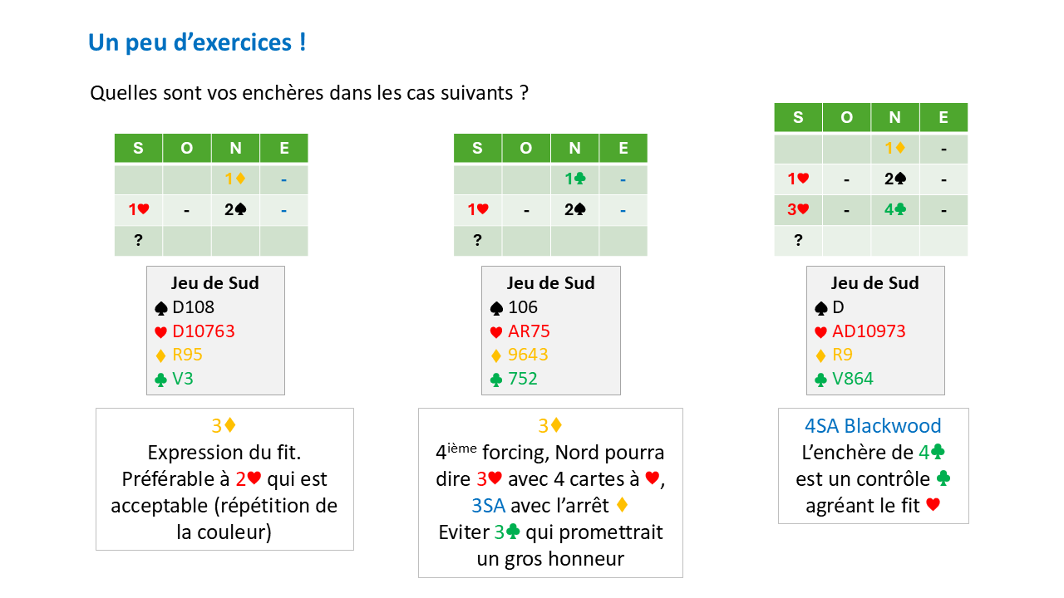This screenshot has width=1064, height=598.
Task: Select the club symbol beside V864
Action: pos(821,380)
